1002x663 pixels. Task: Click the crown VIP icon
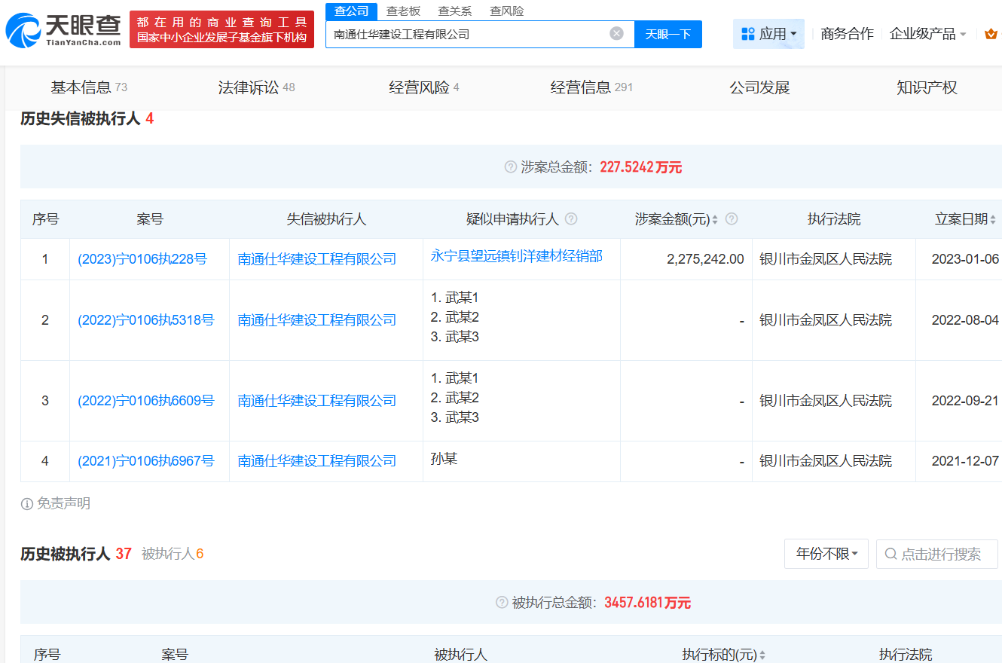pyautogui.click(x=991, y=34)
